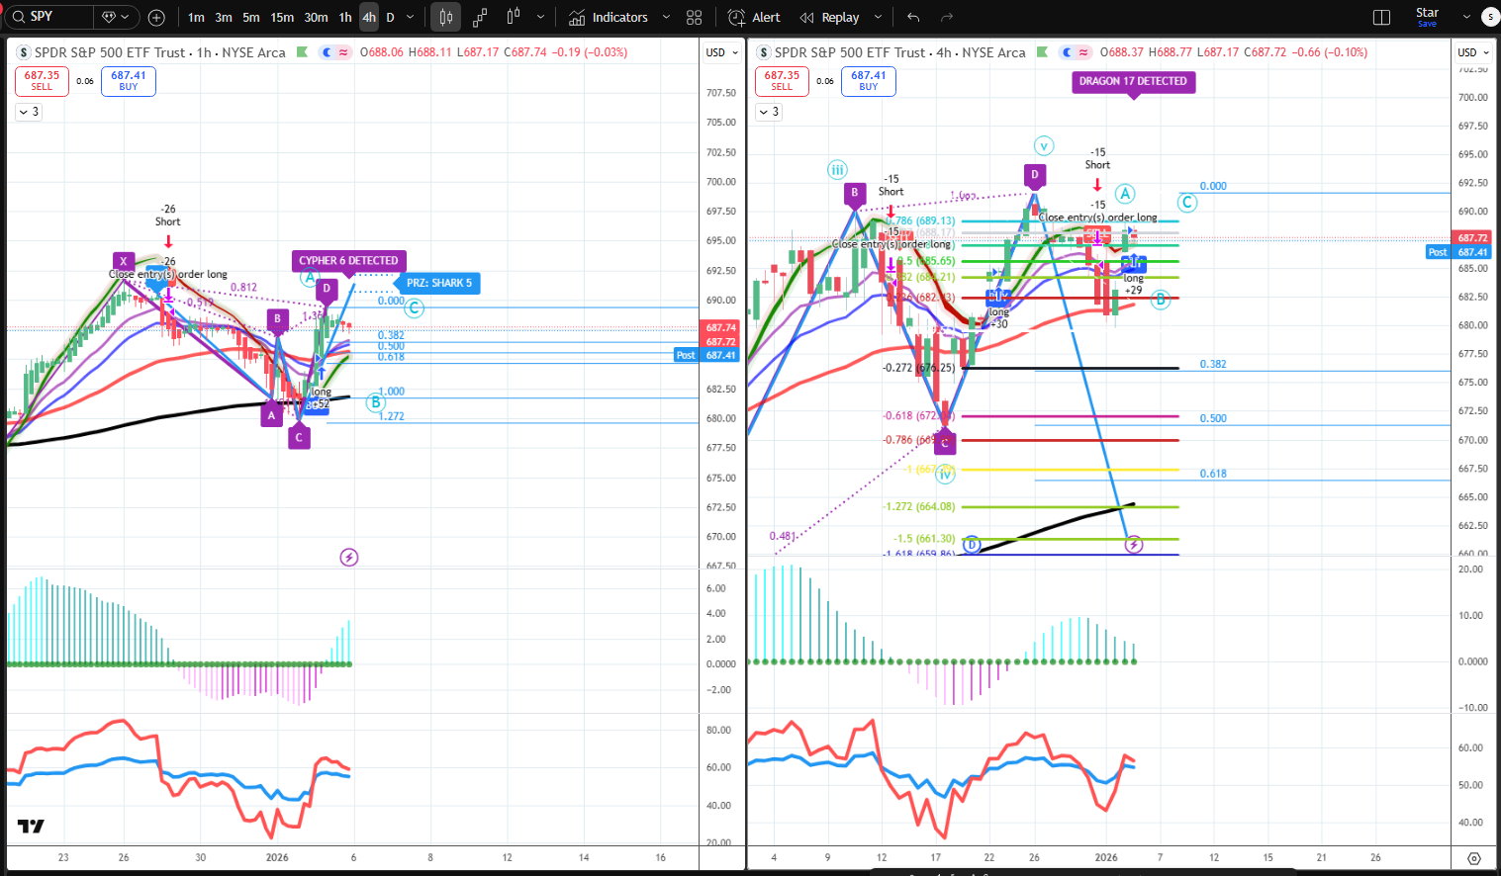Expand the indicator legend on 1h chart
The width and height of the screenshot is (1501, 876).
(x=29, y=112)
